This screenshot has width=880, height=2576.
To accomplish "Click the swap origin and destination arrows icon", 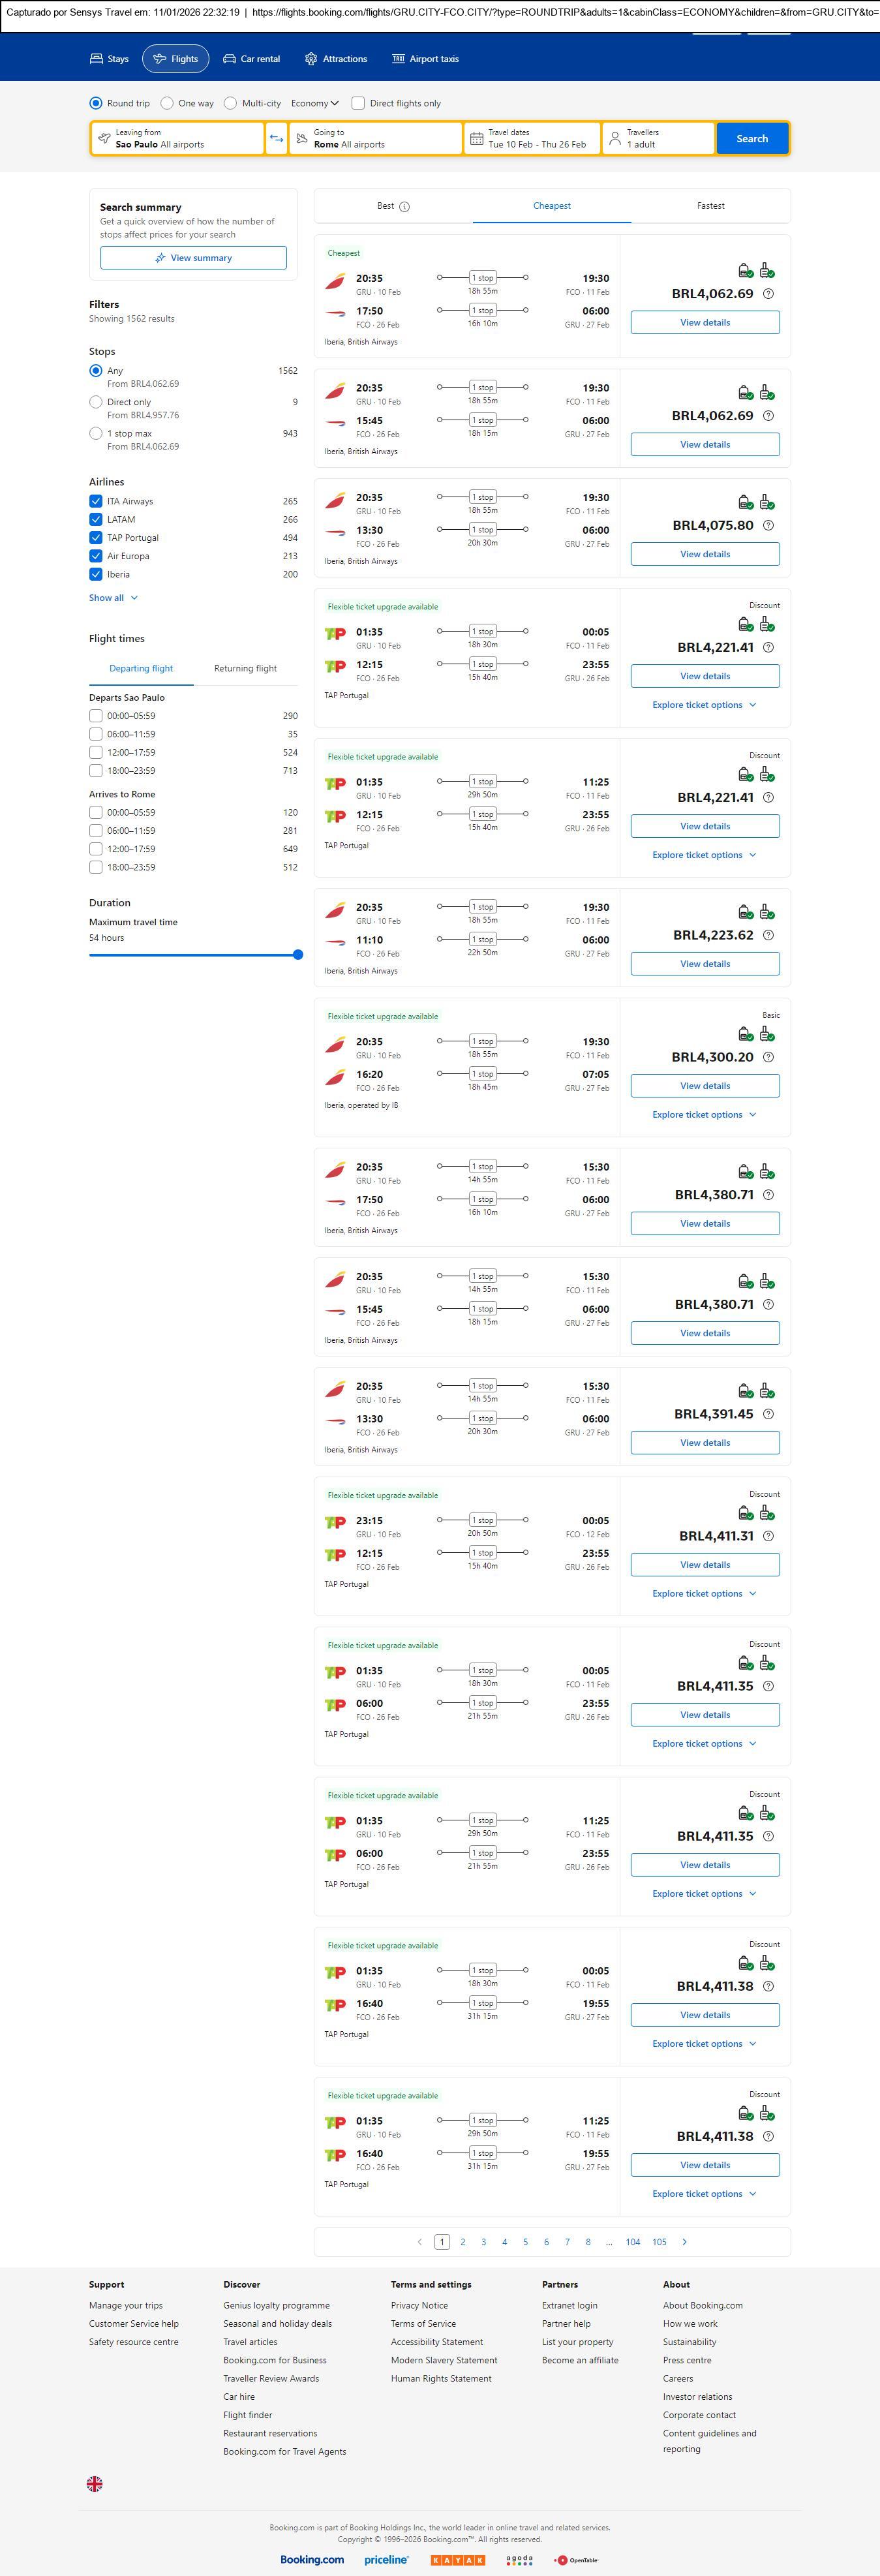I will click(276, 138).
